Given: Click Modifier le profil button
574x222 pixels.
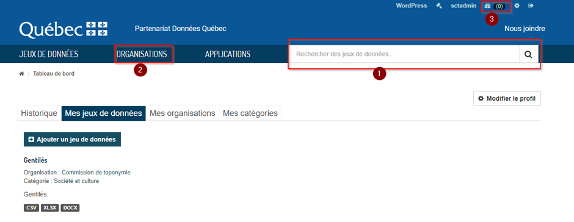Looking at the screenshot, I should 507,98.
